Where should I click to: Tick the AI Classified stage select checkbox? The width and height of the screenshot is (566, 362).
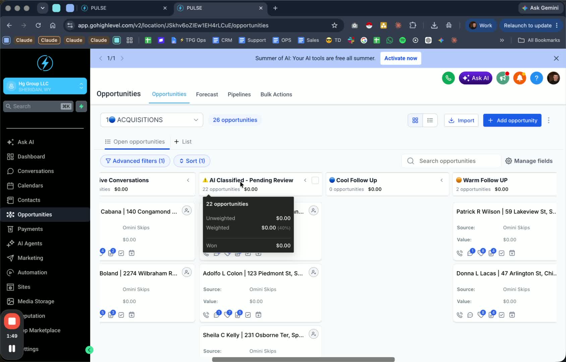[315, 180]
